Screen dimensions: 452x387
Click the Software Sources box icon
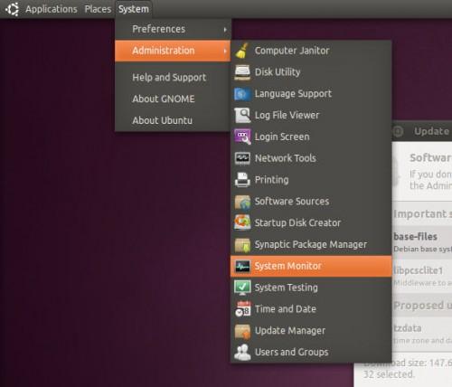(x=242, y=202)
